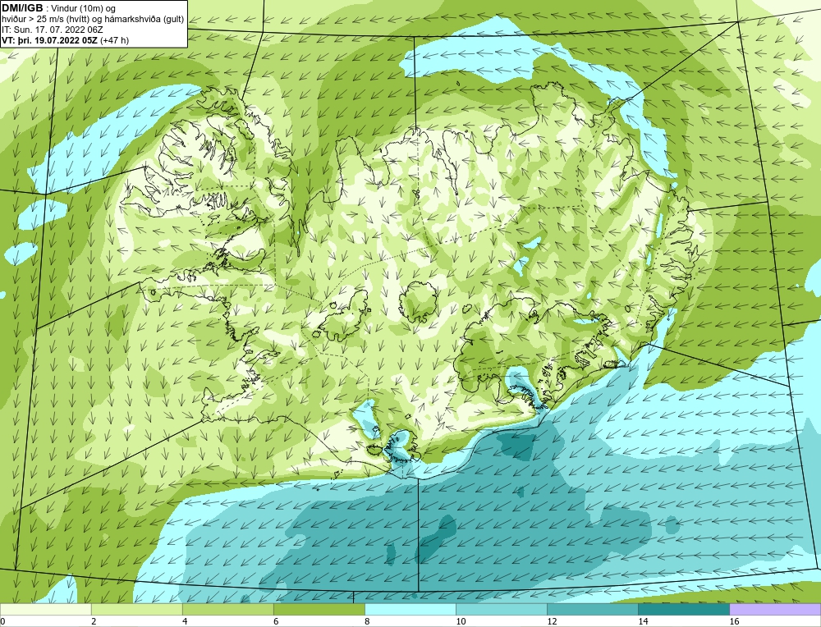Image resolution: width=821 pixels, height=627 pixels.
Task: Click the legend value '14'
Action: pos(643,621)
